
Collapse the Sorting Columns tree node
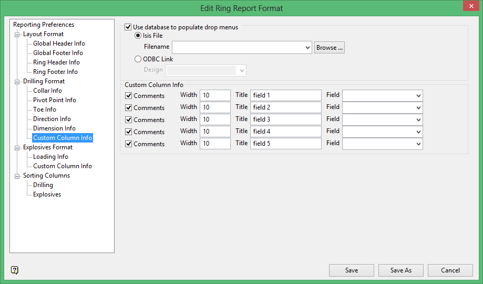[x=17, y=176]
